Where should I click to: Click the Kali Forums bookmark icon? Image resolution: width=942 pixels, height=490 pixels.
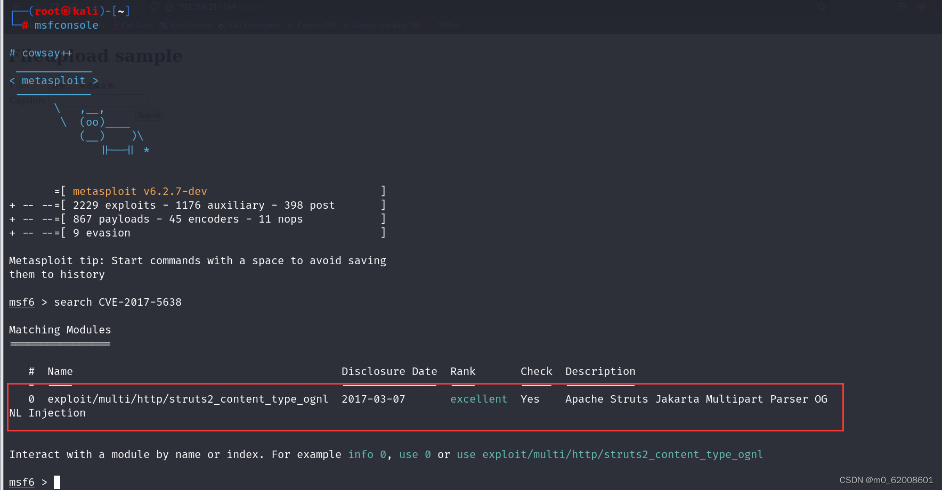click(x=164, y=25)
